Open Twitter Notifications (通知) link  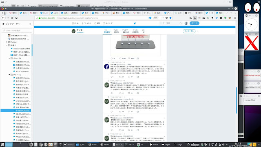coord(97,23)
